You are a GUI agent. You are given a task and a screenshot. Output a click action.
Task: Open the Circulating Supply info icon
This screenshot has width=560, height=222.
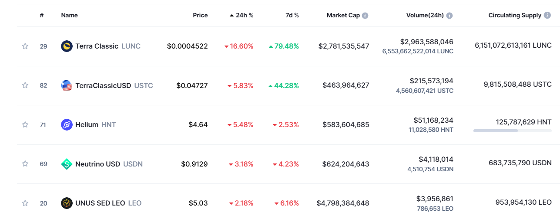(x=547, y=16)
